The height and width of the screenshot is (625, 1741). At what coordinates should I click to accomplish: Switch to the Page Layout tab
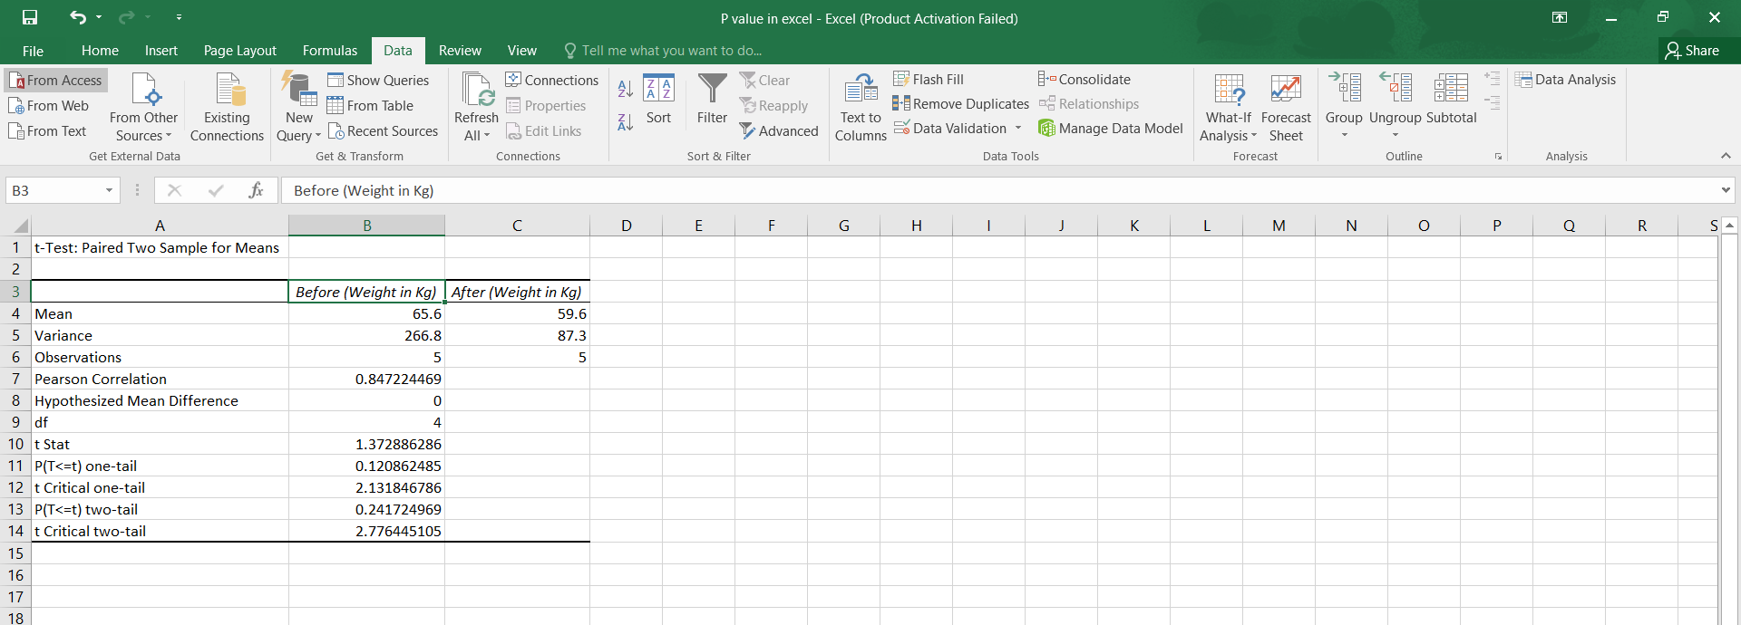click(240, 51)
